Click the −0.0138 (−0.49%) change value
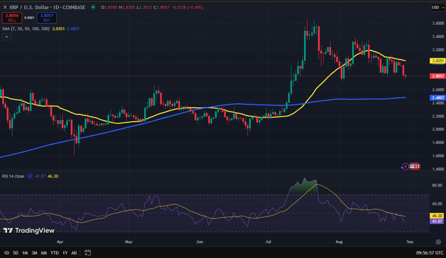 187,7
